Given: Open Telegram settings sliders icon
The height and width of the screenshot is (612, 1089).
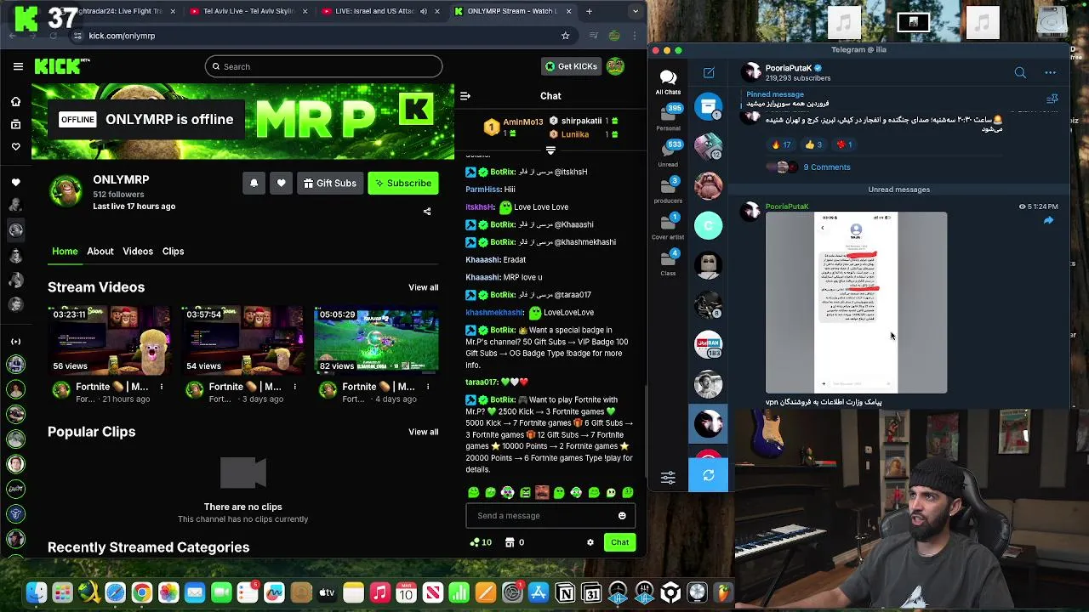Looking at the screenshot, I should [668, 478].
